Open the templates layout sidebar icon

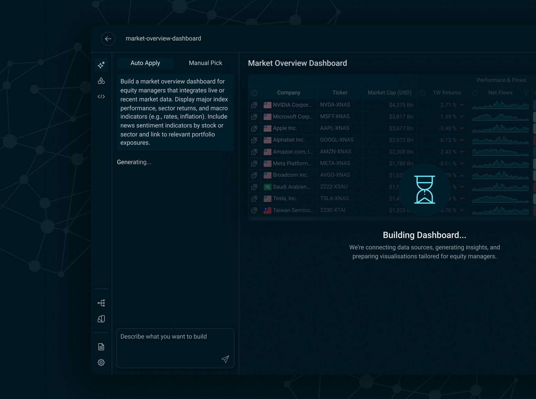tap(101, 319)
